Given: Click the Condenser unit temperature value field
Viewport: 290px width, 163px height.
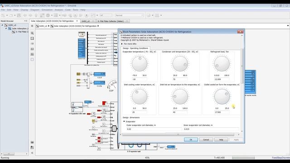Looking at the screenshot, I should pyautogui.click(x=180, y=79).
